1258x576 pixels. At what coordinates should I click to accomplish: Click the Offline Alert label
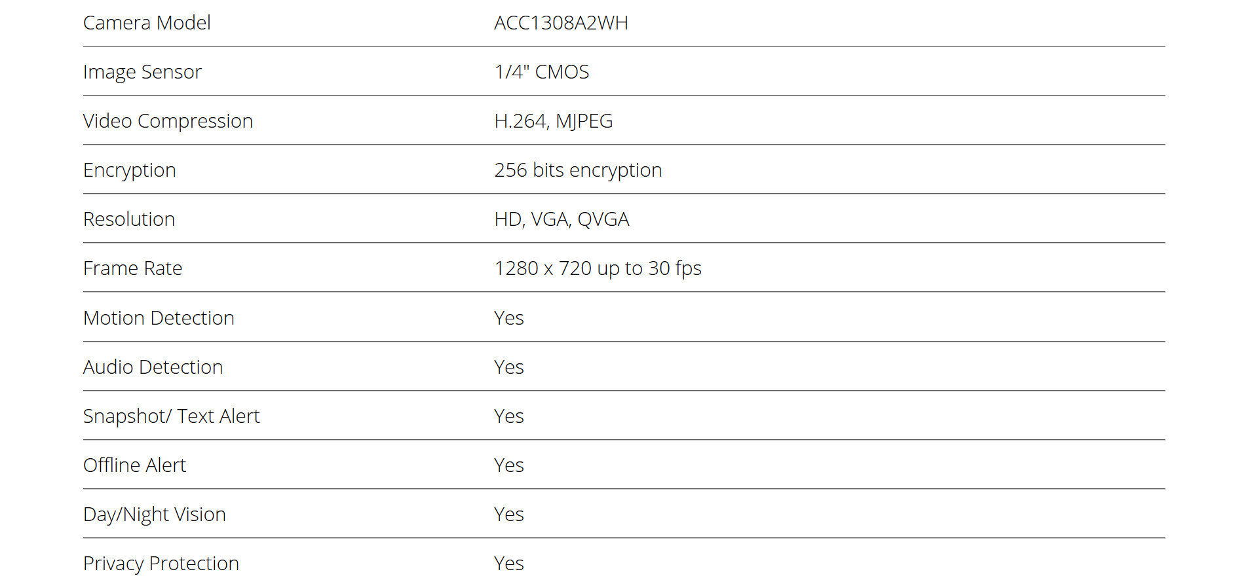coord(134,465)
